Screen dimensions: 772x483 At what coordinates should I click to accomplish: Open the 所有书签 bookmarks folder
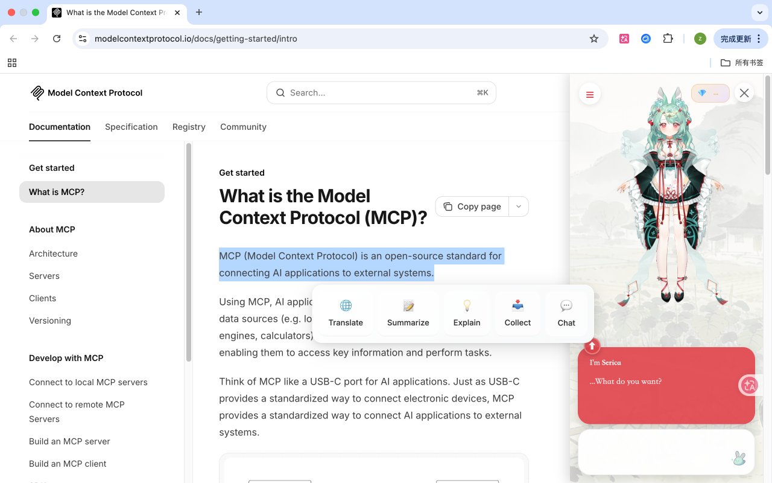742,63
